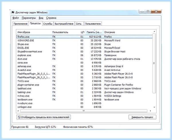Sort by ЦП column header
The image size is (172, 140).
coord(82,32)
